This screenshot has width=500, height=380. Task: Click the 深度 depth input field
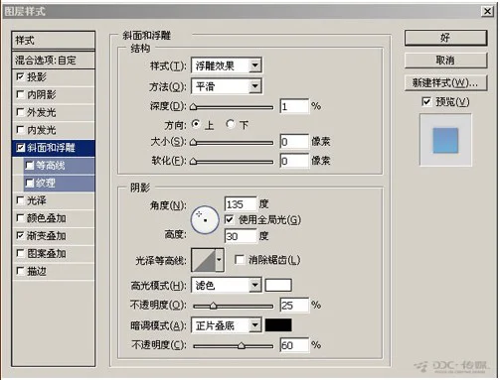(x=294, y=106)
